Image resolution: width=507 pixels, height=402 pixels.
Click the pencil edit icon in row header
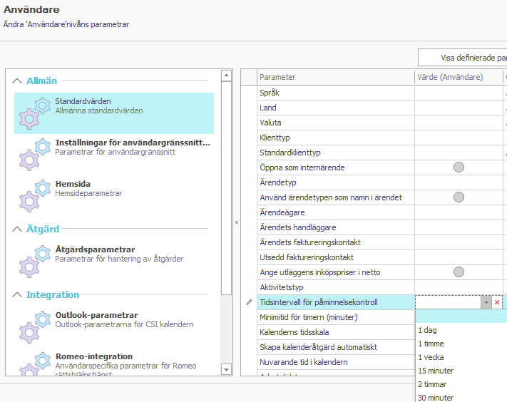(249, 302)
